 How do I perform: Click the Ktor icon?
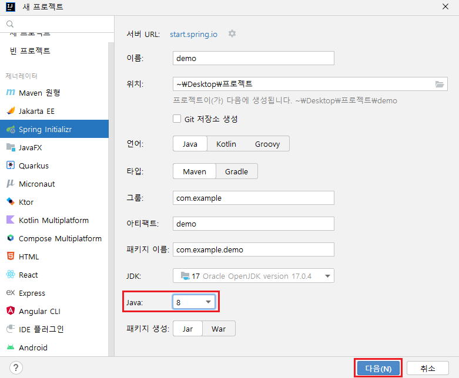11,202
